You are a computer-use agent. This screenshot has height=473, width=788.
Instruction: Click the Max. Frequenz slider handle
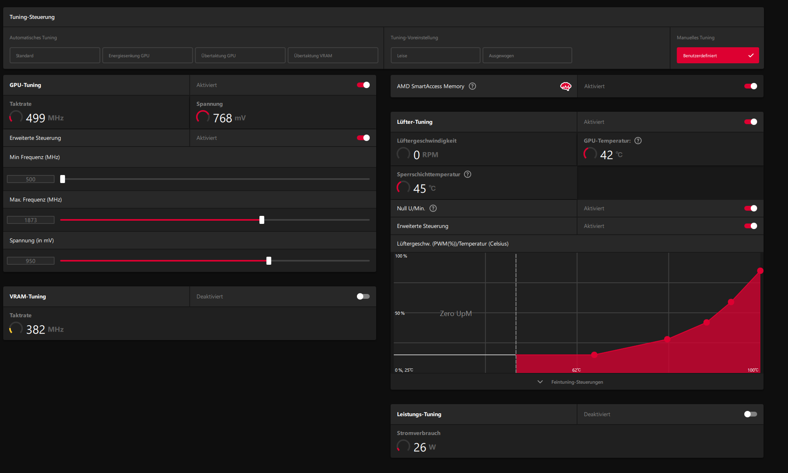[x=262, y=220]
